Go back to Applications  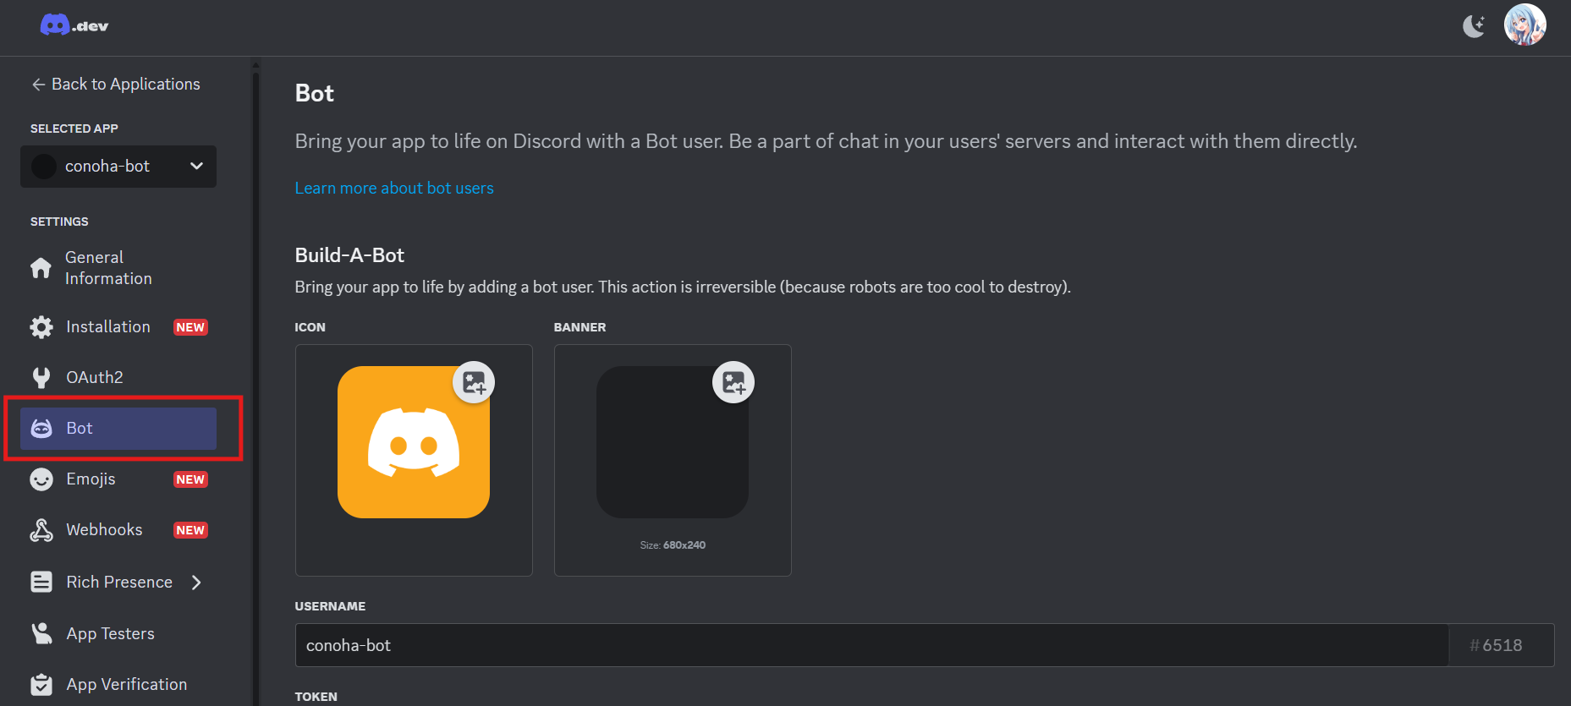116,84
